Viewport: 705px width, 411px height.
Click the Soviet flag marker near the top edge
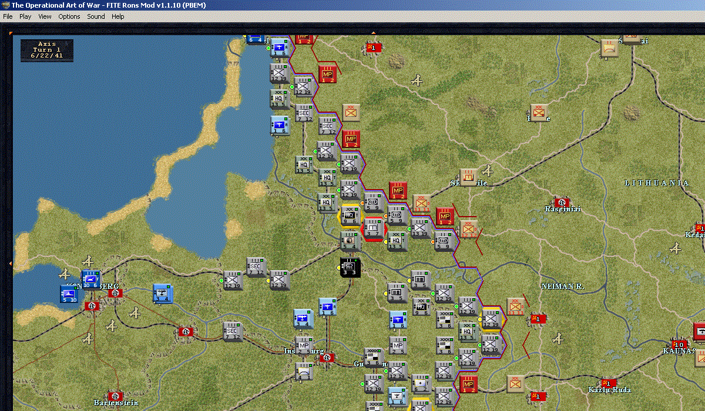(x=374, y=47)
